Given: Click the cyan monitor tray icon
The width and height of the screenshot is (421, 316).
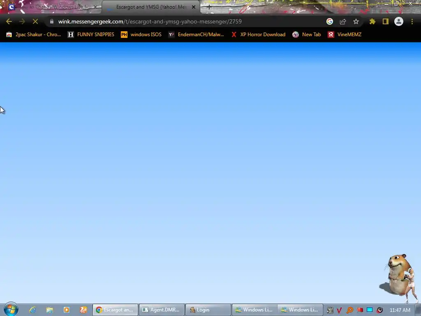Looking at the screenshot, I should pyautogui.click(x=370, y=310).
